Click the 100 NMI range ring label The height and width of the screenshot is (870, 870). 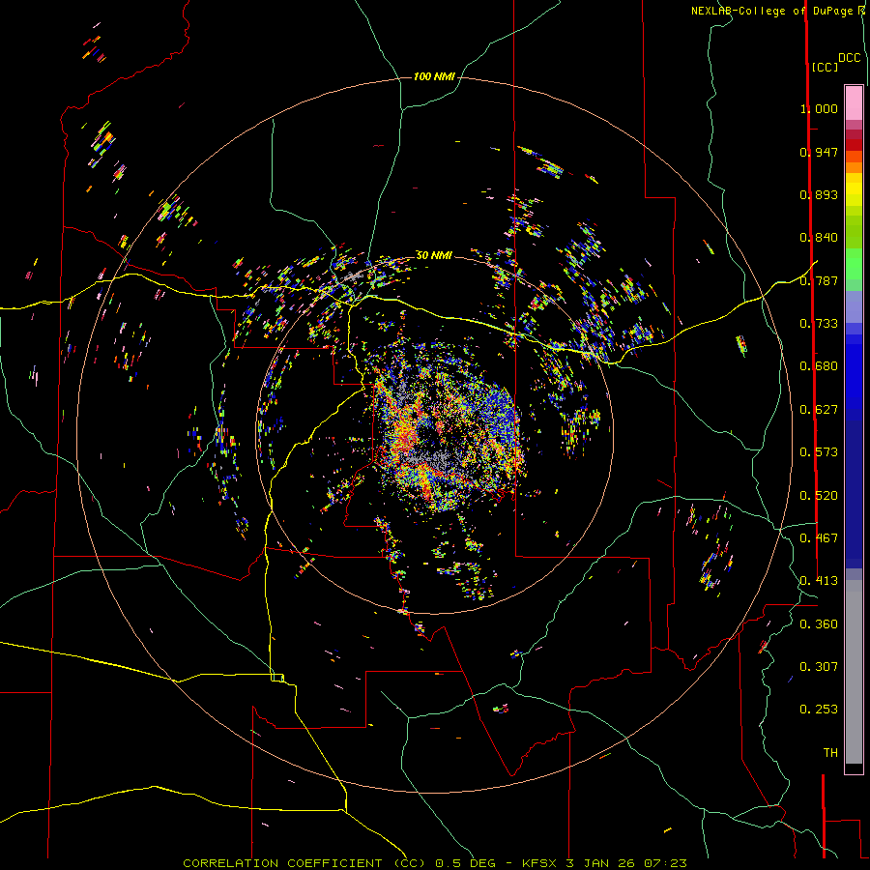click(434, 76)
